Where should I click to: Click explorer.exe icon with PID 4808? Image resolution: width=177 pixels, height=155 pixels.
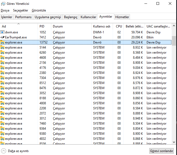2,103
